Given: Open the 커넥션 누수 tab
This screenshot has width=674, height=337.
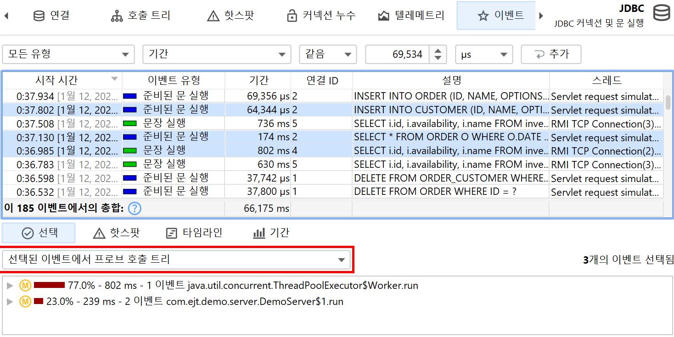Looking at the screenshot, I should click(321, 16).
